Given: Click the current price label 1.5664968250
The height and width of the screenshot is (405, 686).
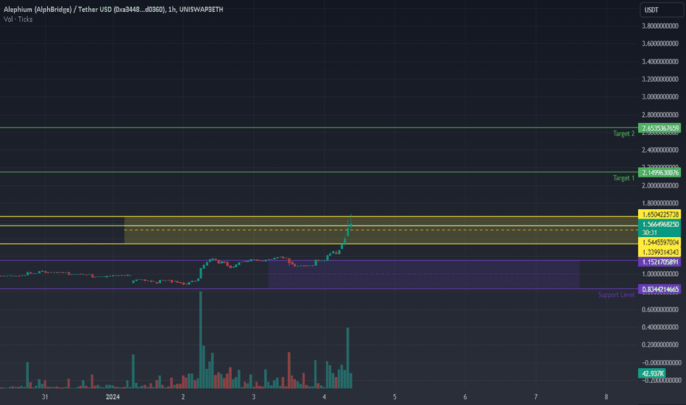Looking at the screenshot, I should 660,224.
